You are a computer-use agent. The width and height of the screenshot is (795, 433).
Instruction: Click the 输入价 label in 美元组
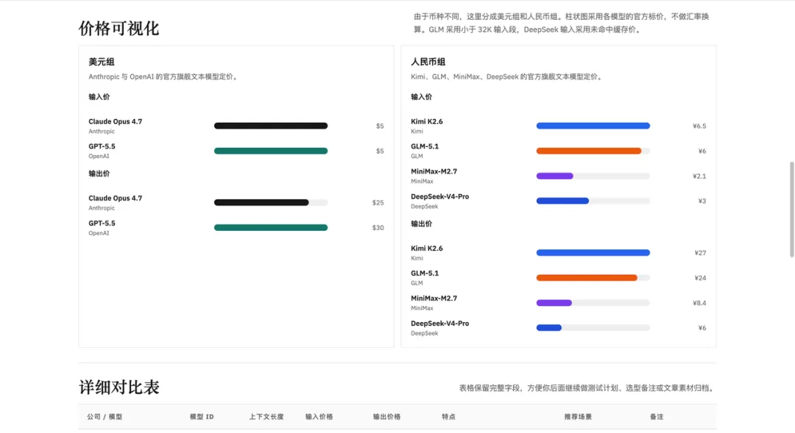pyautogui.click(x=99, y=97)
